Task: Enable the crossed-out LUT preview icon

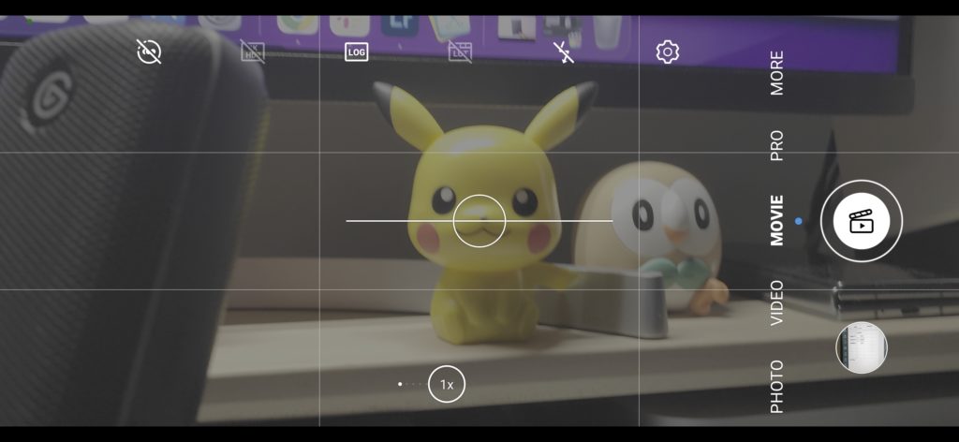Action: (460, 52)
